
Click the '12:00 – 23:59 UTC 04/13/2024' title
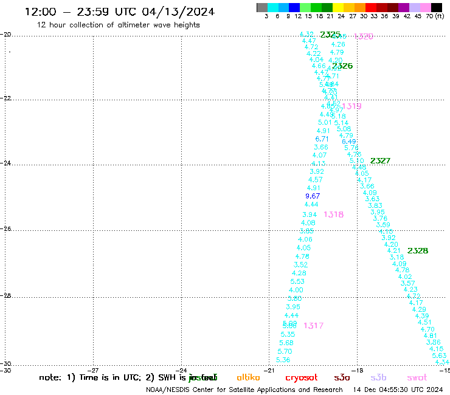point(120,12)
